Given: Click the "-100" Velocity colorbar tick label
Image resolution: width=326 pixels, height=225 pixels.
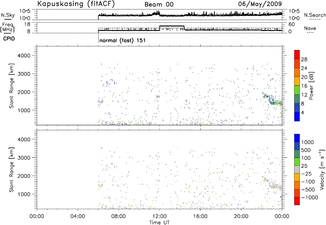Looking at the screenshot, I should (x=308, y=182).
